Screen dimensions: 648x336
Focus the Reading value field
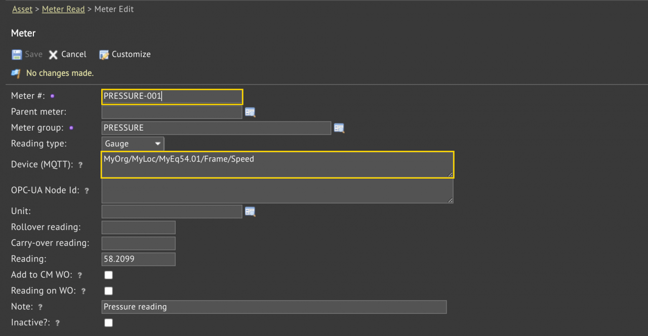point(138,259)
